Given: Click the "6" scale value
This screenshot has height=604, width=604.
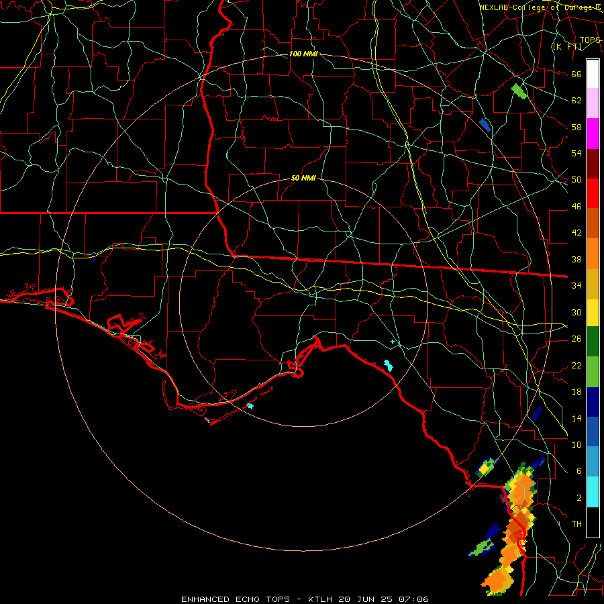Looking at the screenshot, I should 579,471.
